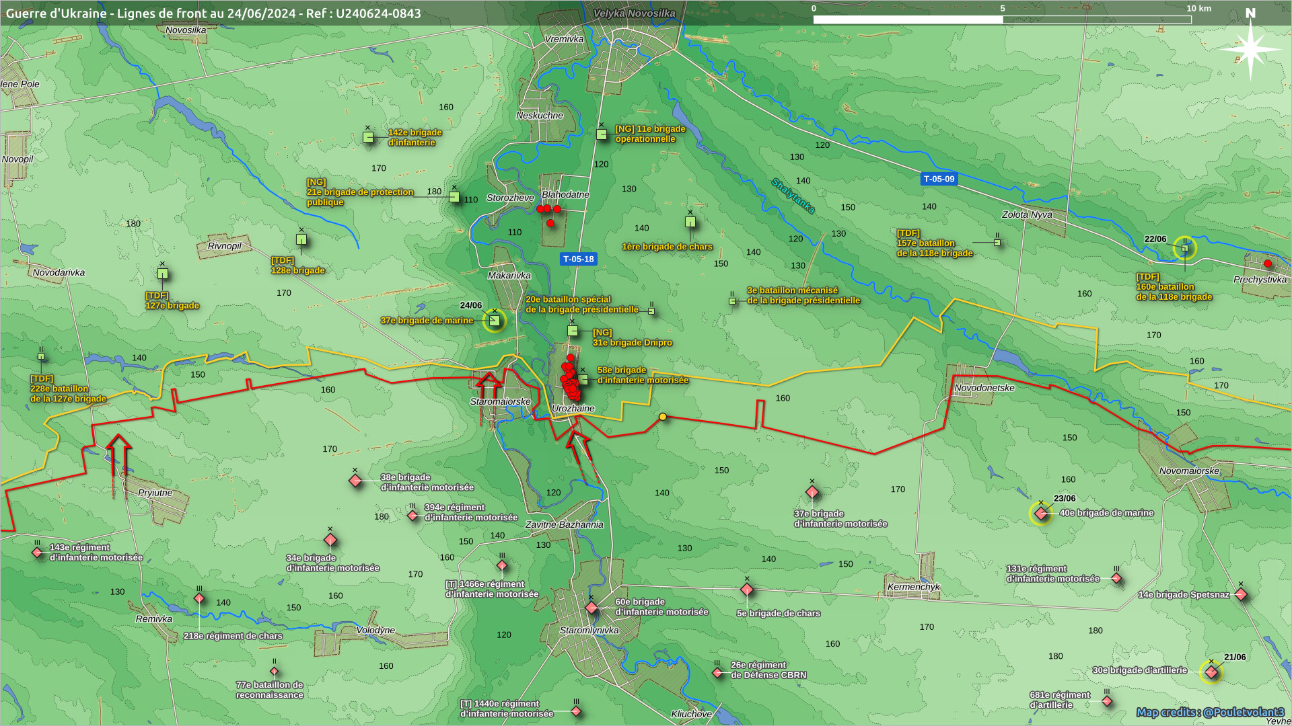
Task: Select the 40e brigade de marine red diamond
Action: (x=1041, y=514)
